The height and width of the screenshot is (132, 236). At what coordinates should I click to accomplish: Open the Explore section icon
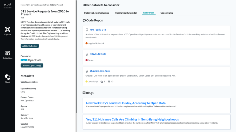coord(7,29)
